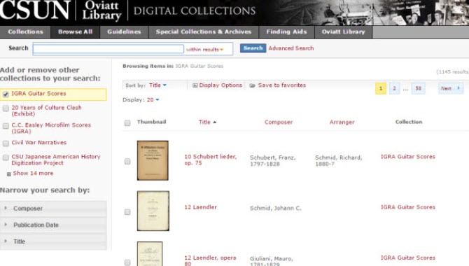The width and height of the screenshot is (469, 266).
Task: Click composer text Schubert, Franz, 1797-1828
Action: click(272, 161)
